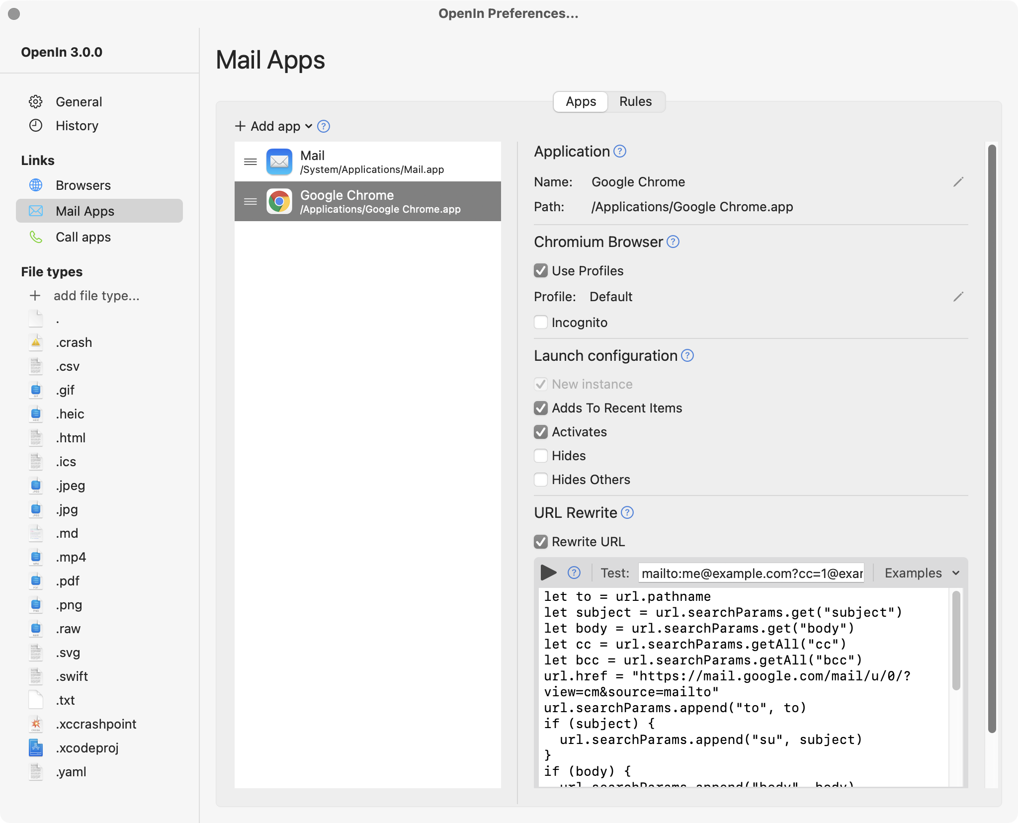Toggle Use Profiles checkbox
Image resolution: width=1018 pixels, height=823 pixels.
point(541,270)
